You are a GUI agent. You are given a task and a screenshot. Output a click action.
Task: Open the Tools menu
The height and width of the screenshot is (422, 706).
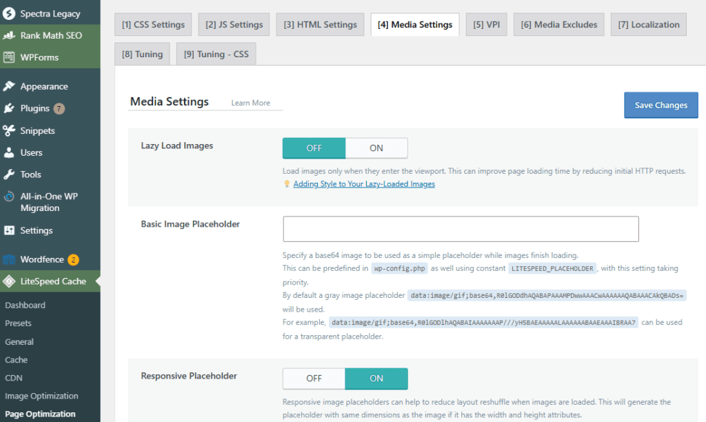(50, 174)
